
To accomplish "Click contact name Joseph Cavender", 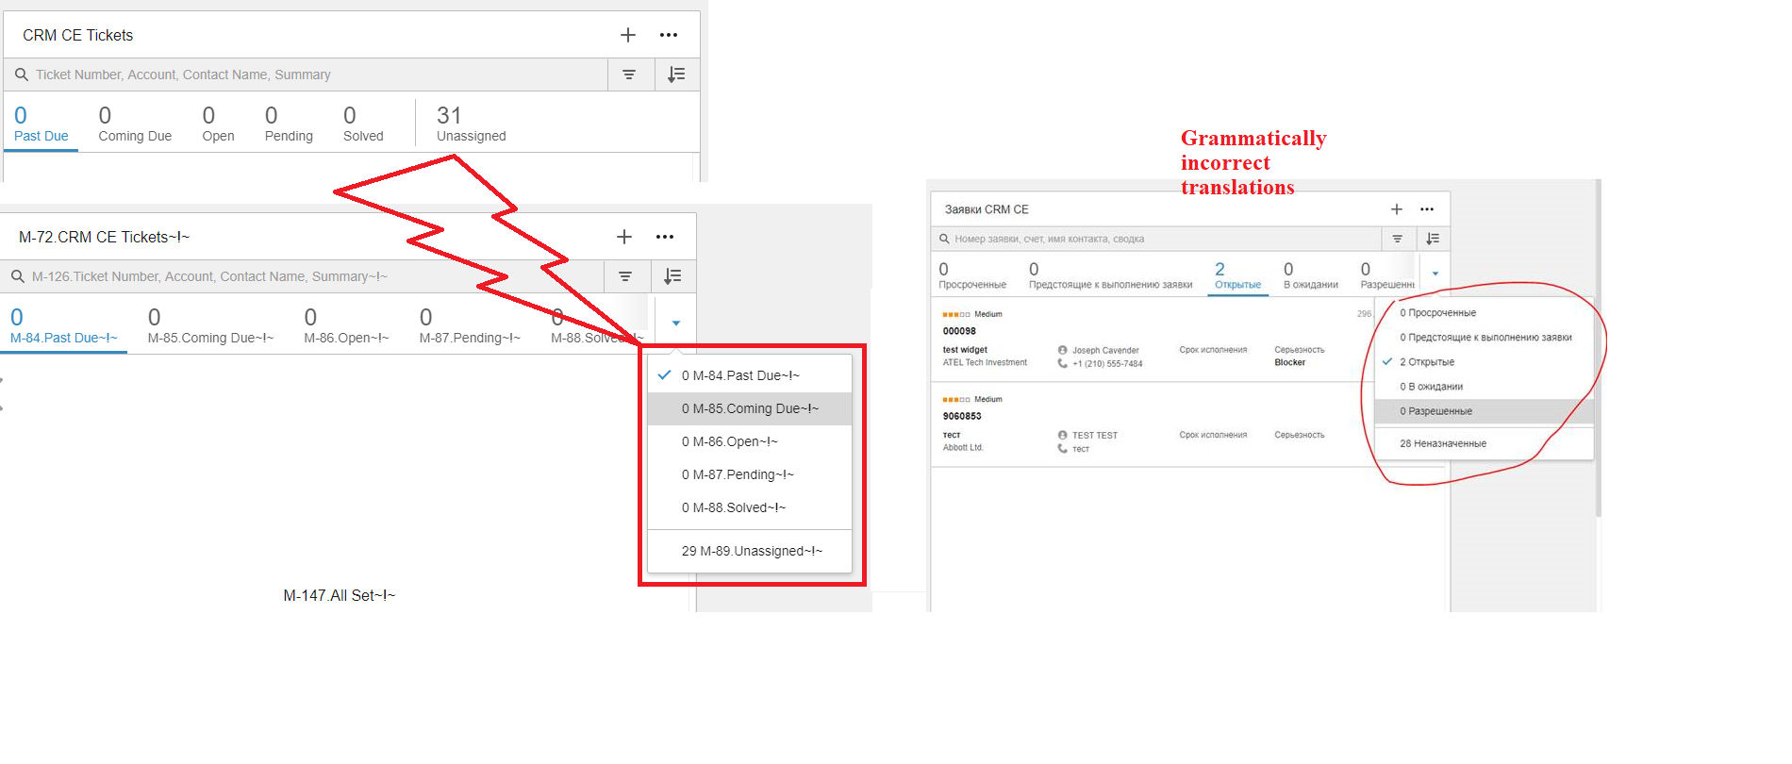I will (1105, 350).
